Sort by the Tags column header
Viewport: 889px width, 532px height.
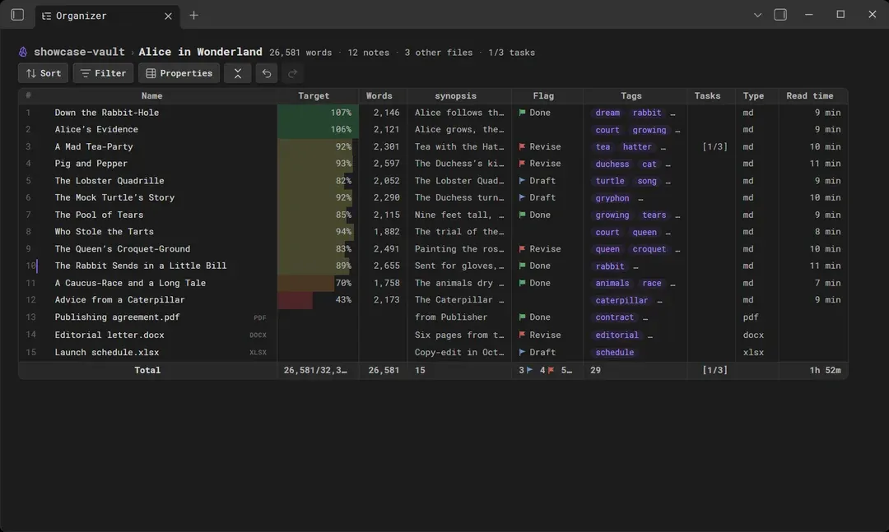[x=631, y=95]
